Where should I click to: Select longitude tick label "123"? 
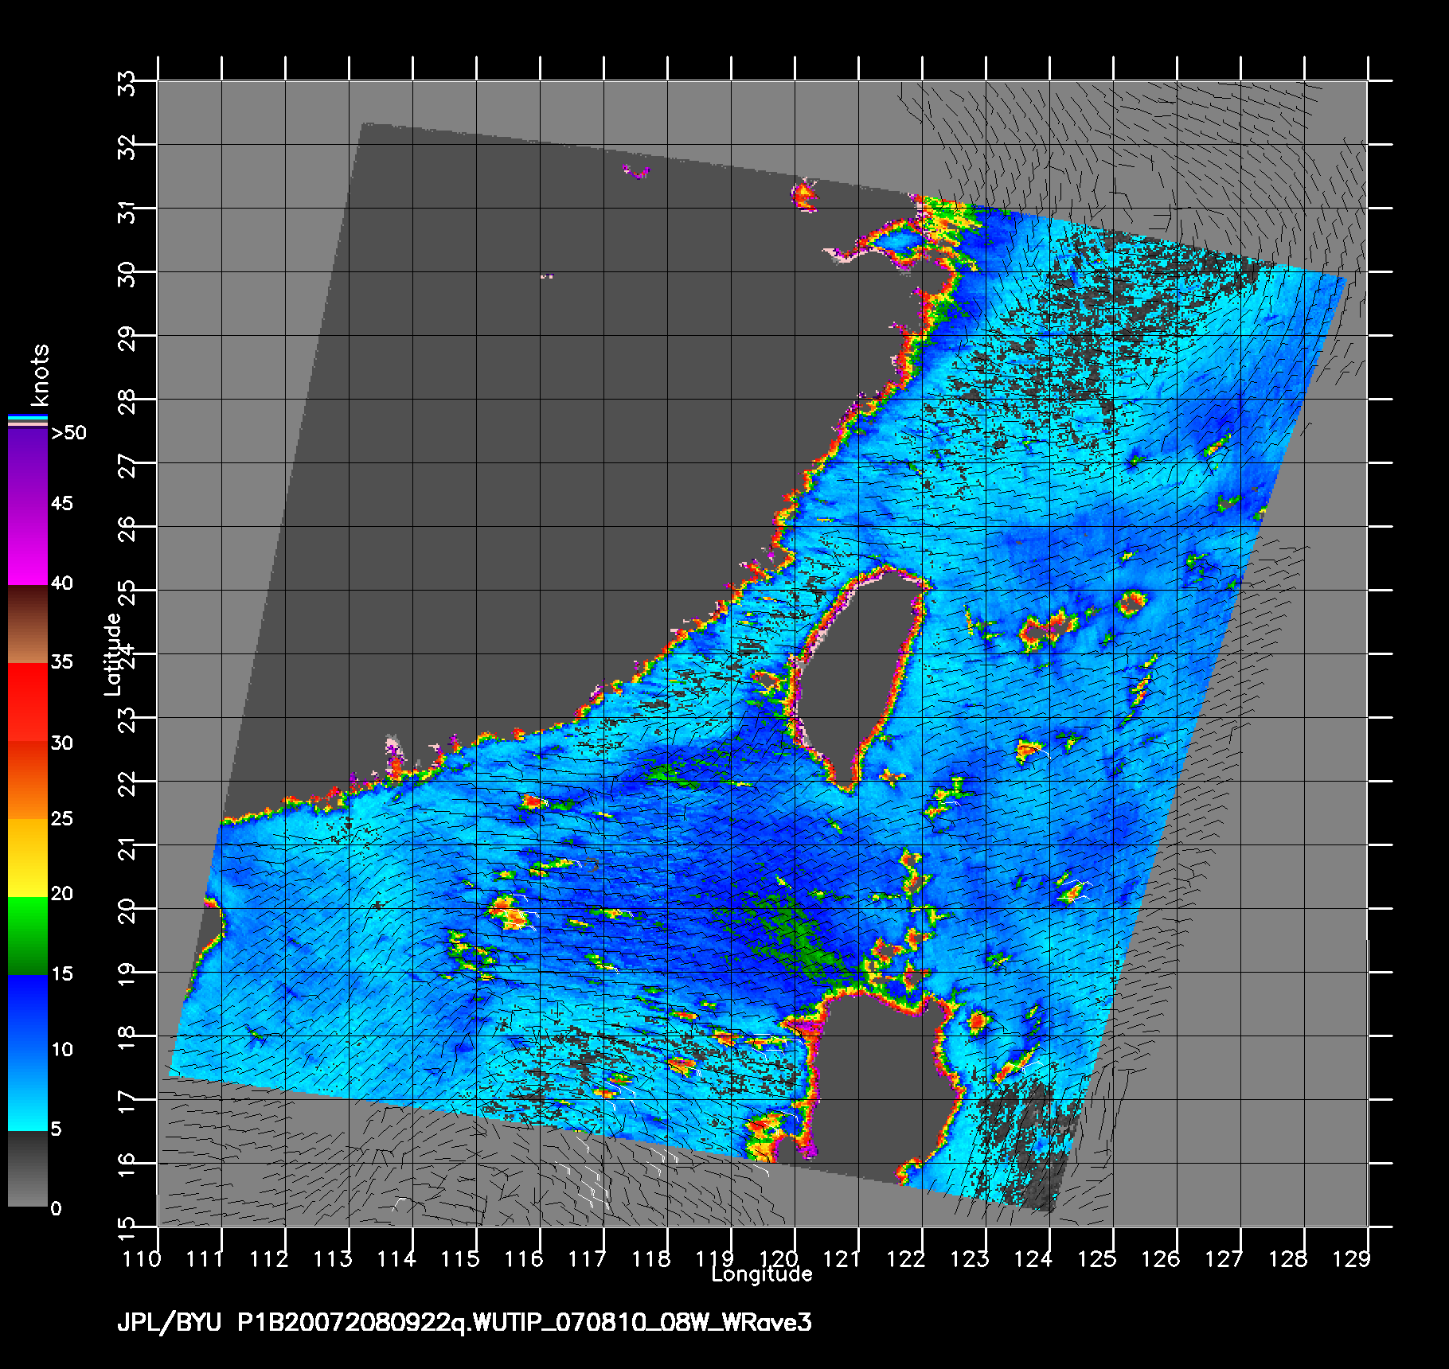970,1258
